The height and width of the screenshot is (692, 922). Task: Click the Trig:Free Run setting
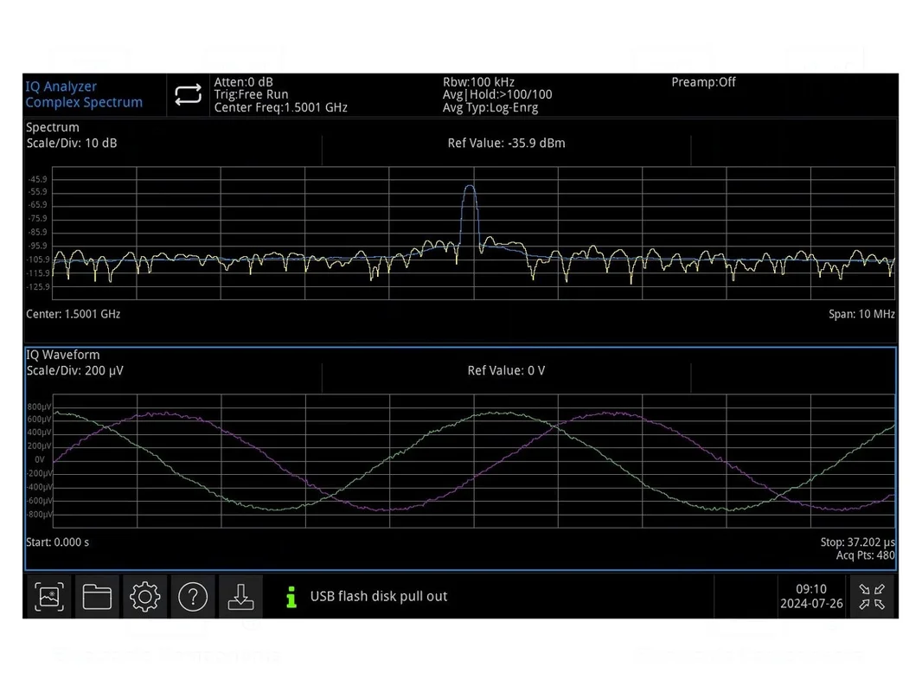pos(251,94)
